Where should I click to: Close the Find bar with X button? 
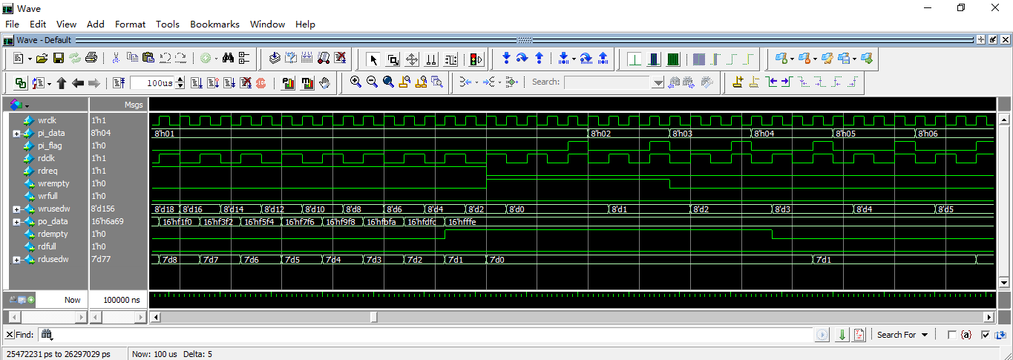click(9, 335)
